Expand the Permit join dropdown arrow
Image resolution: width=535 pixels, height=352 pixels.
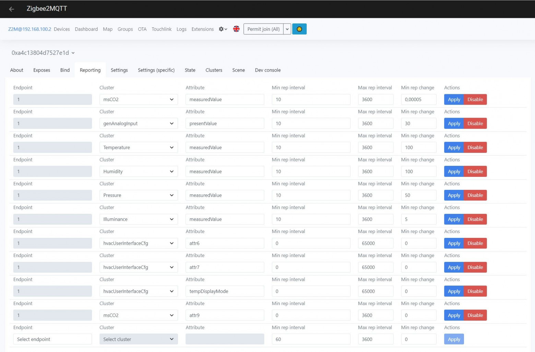pos(287,29)
